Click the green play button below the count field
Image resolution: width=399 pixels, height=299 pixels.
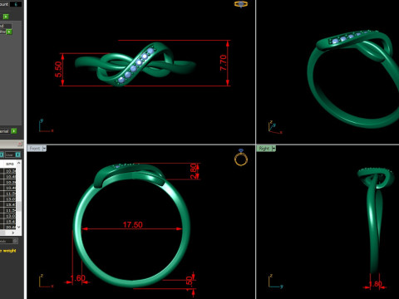[6, 17]
